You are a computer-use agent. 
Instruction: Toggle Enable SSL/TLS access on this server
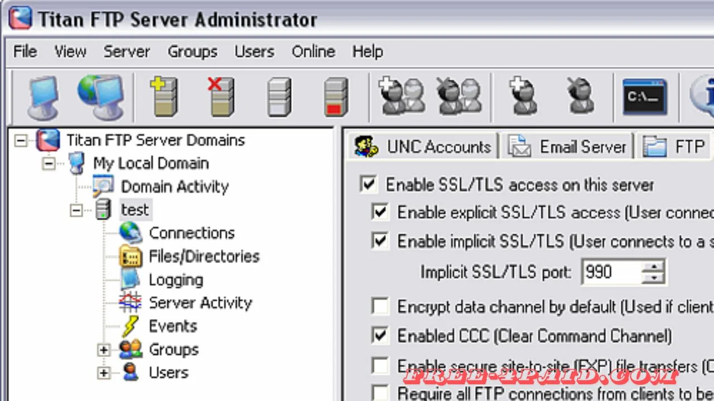tap(368, 184)
